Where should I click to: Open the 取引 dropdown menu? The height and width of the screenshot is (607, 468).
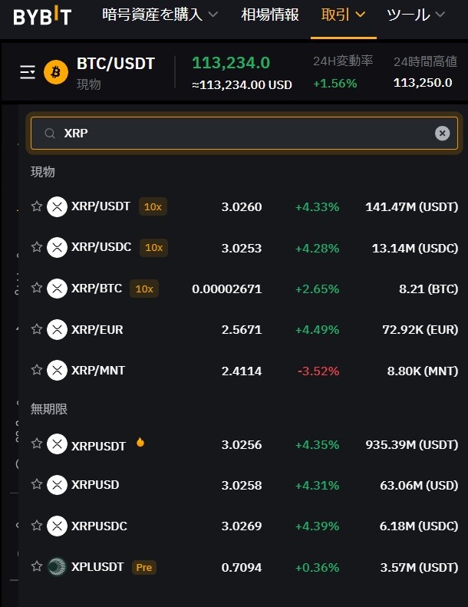pyautogui.click(x=343, y=15)
